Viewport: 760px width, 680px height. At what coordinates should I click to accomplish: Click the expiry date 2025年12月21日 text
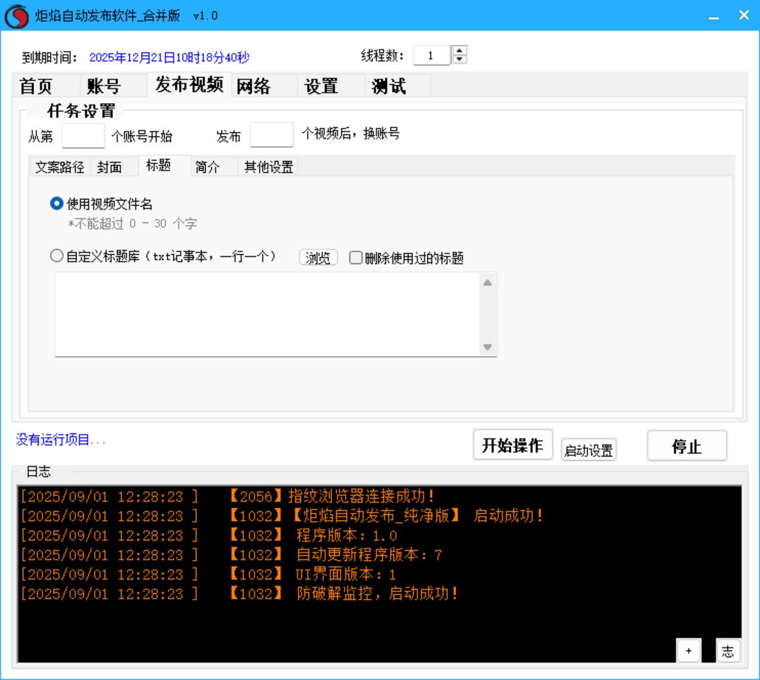[x=169, y=57]
